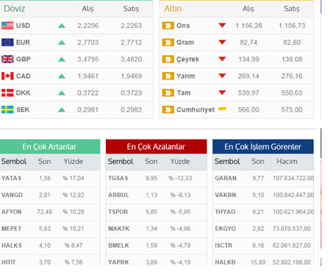Click the DKK flag icon
Screen dimensions: 328x272
pos(7,93)
